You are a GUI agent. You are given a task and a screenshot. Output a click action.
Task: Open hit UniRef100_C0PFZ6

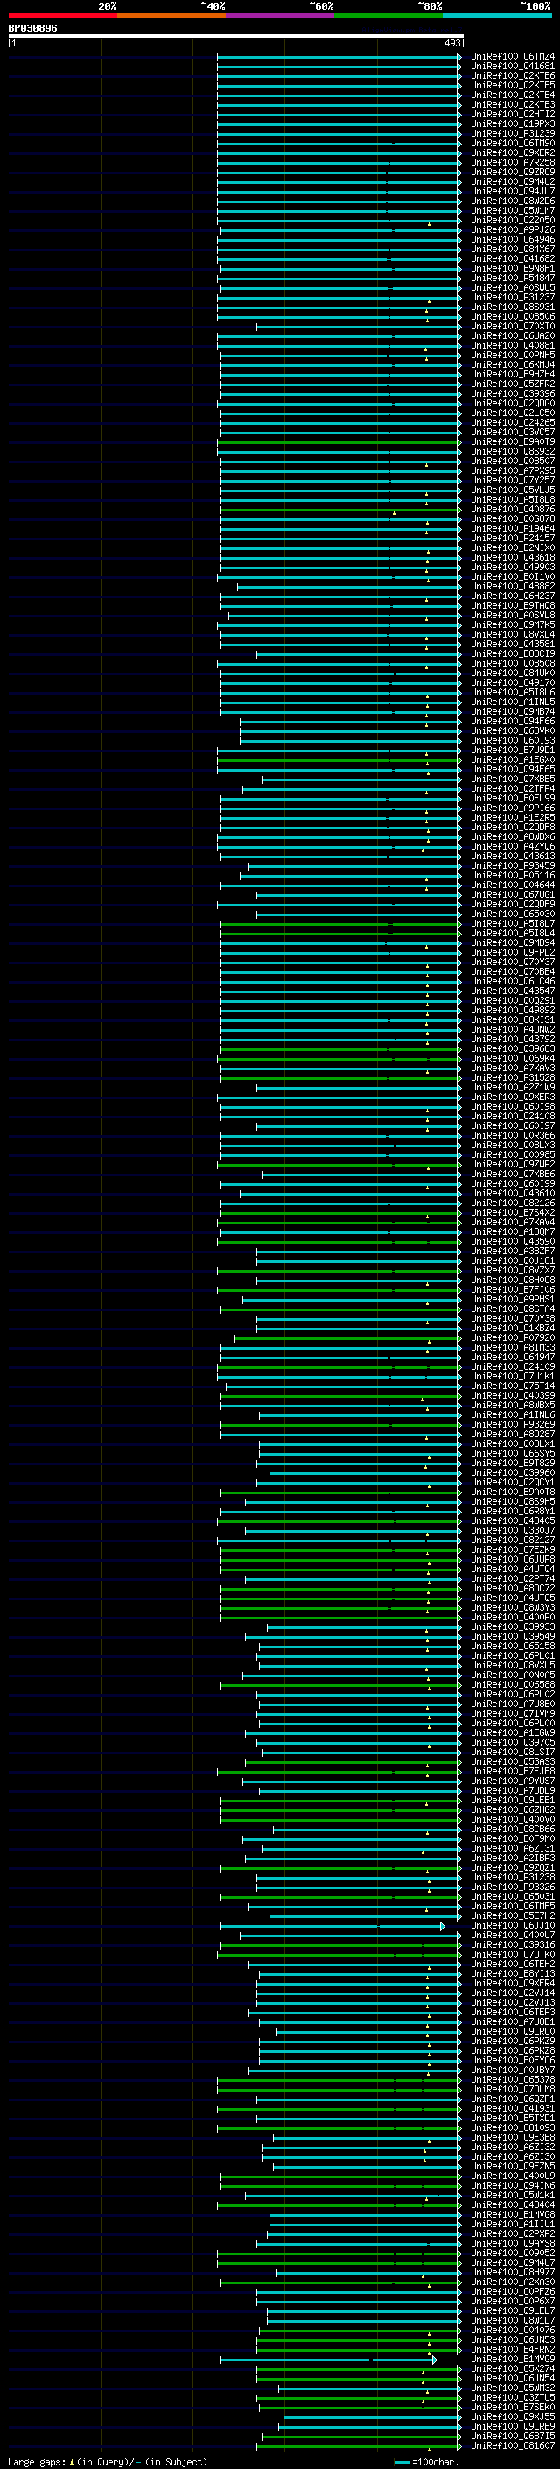tap(513, 2292)
